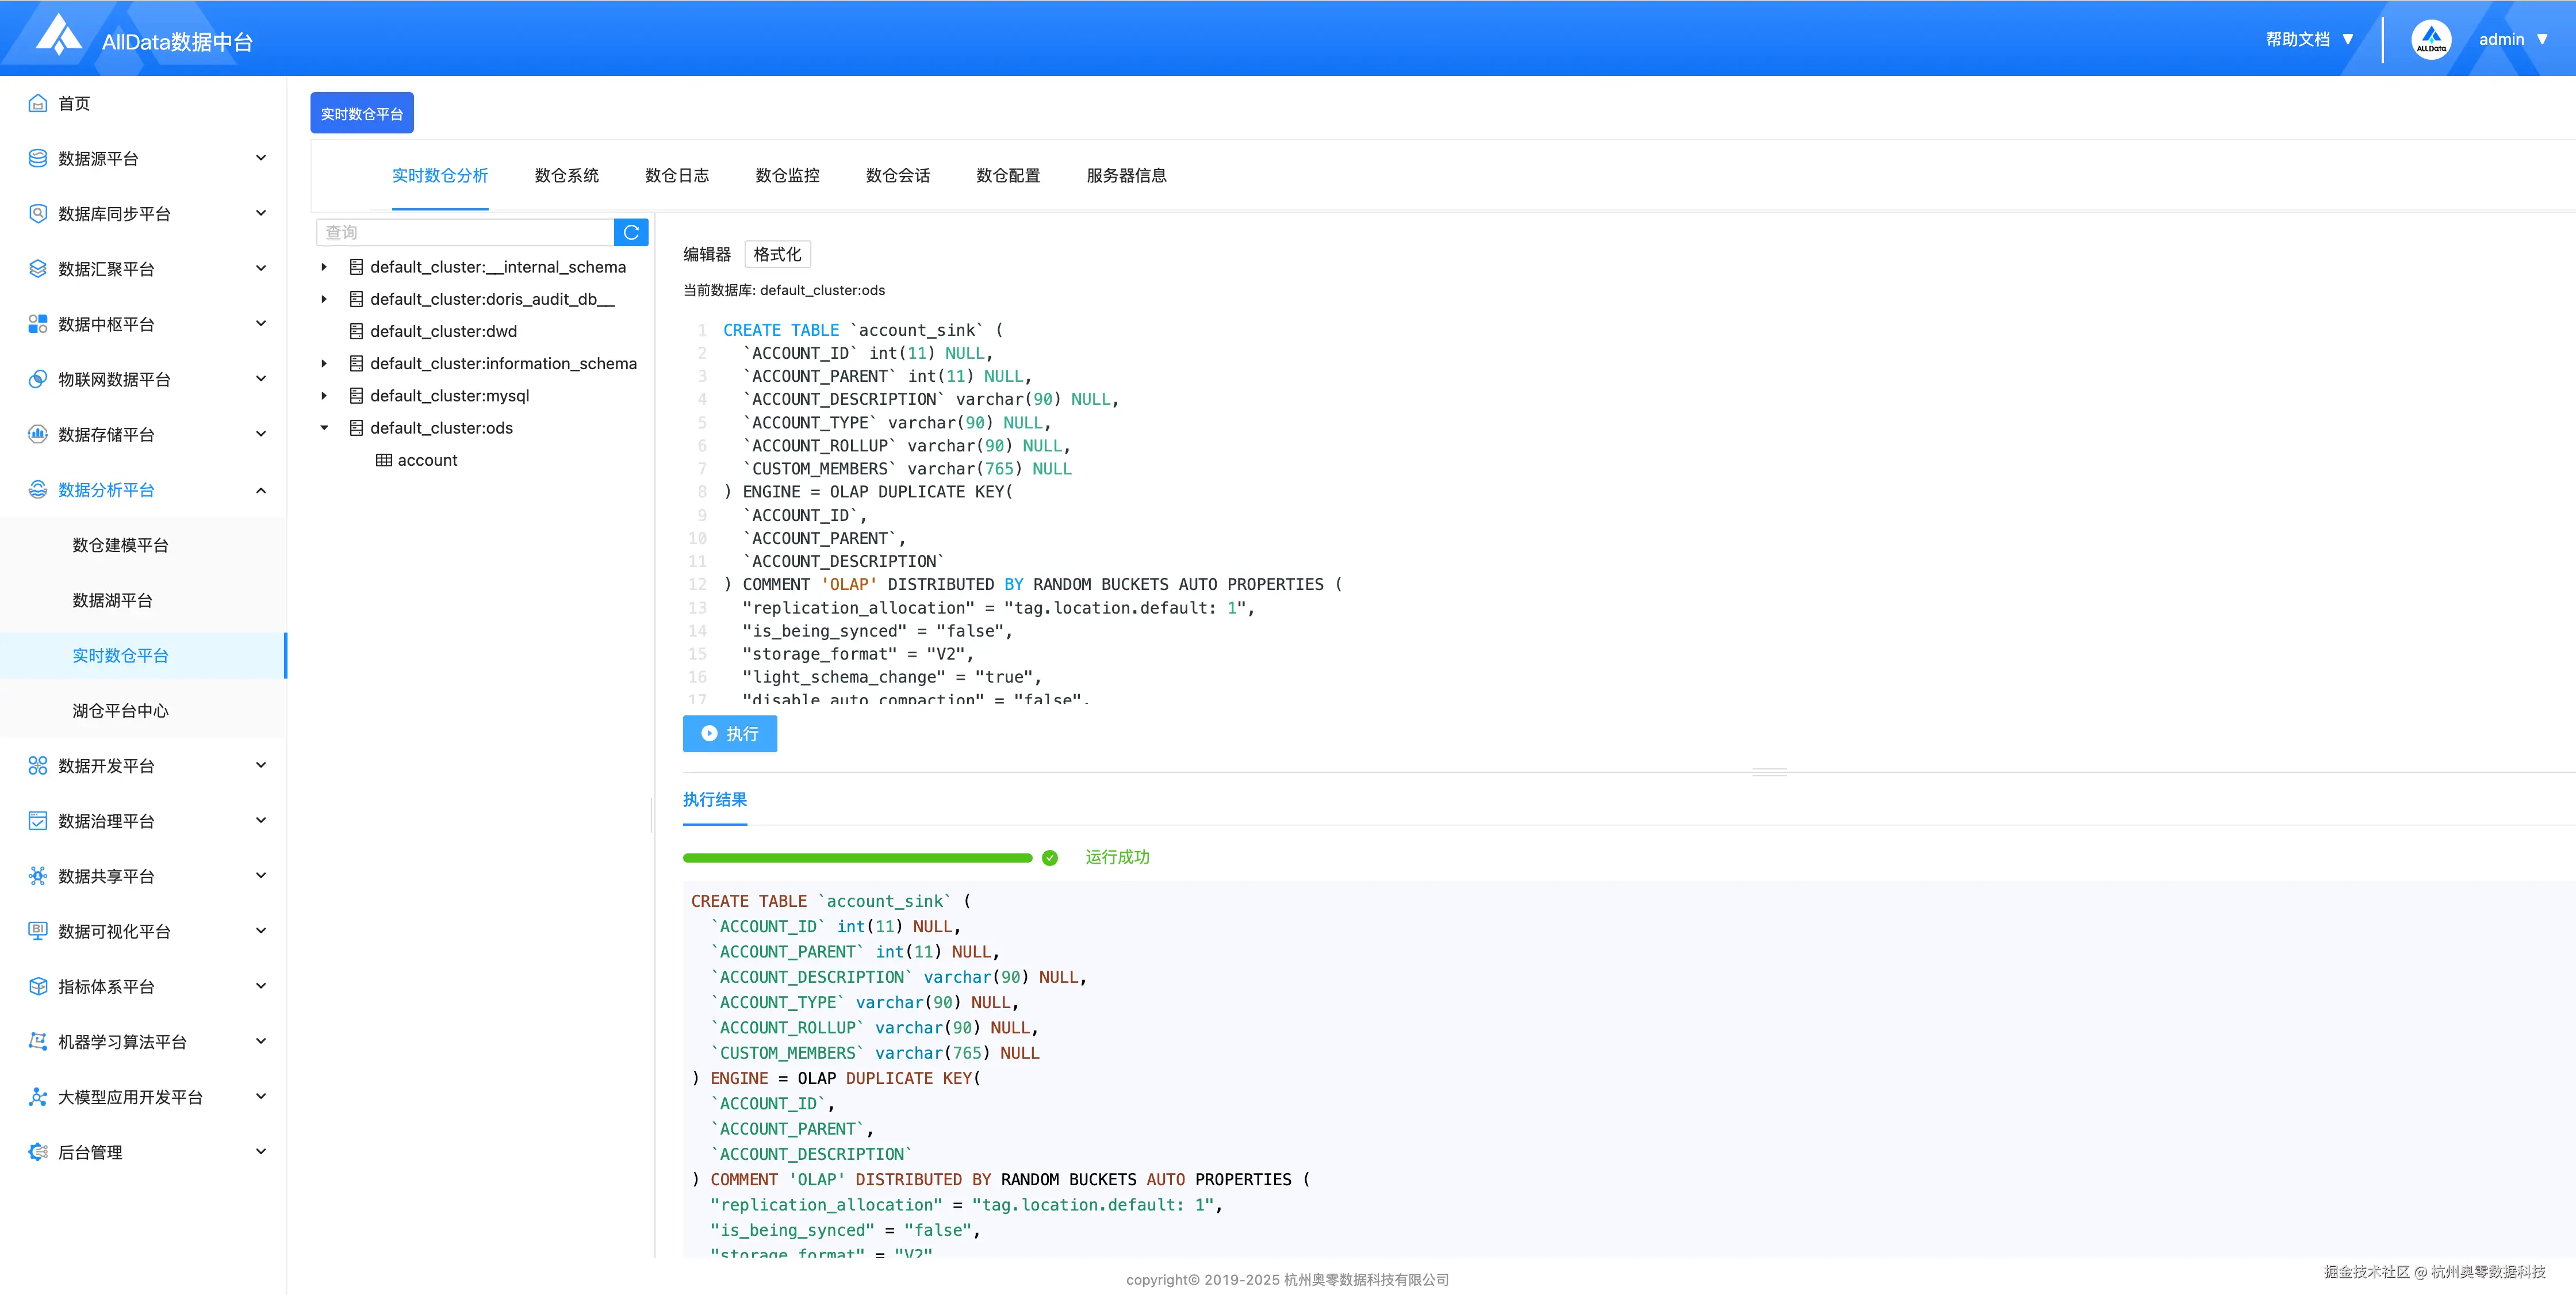Click the 大模型应用开发平台 sidebar icon
Image resolution: width=2576 pixels, height=1310 pixels.
coord(38,1097)
